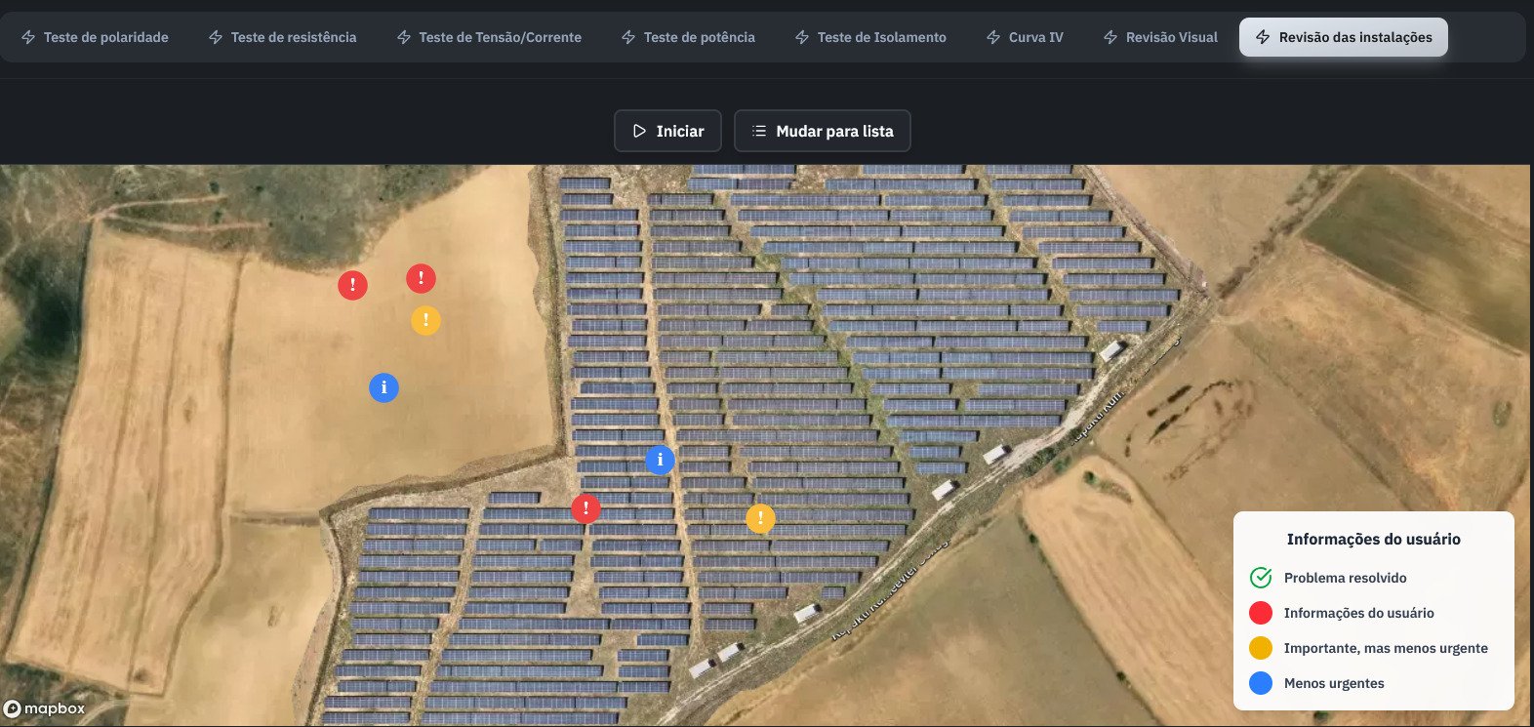Open the blue info marker among the solar panels
Image resolution: width=1534 pixels, height=727 pixels.
(660, 460)
